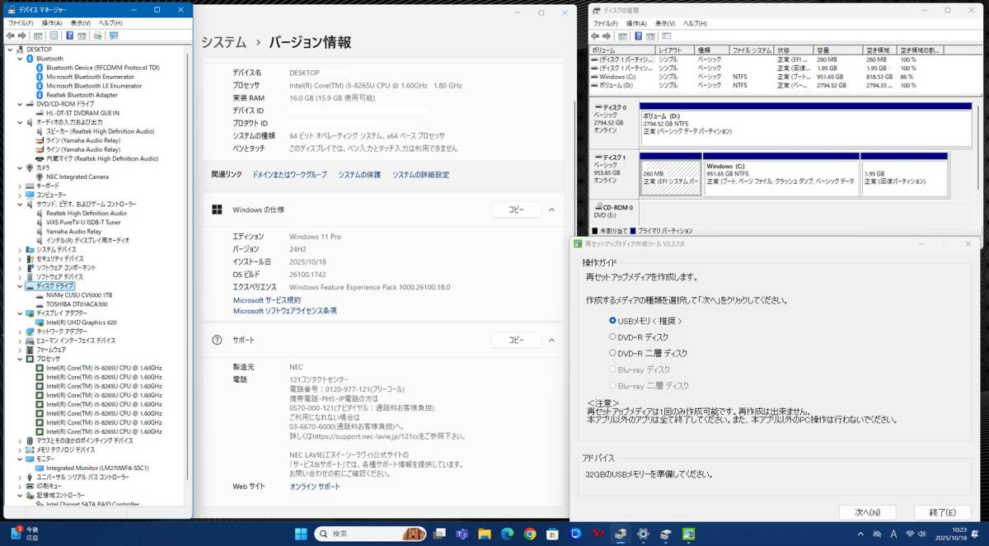Expand the キーボード device category
Screen dimensions: 989x546
click(20, 186)
